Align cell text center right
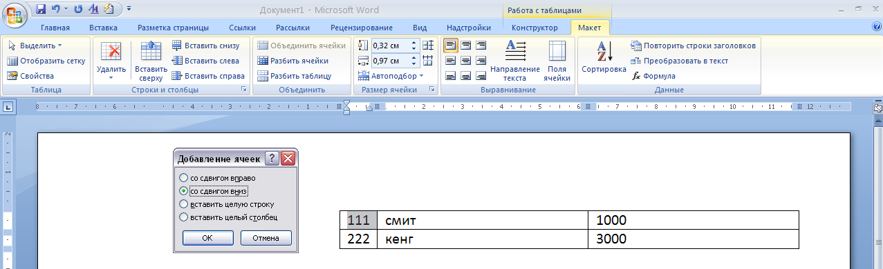 [481, 61]
